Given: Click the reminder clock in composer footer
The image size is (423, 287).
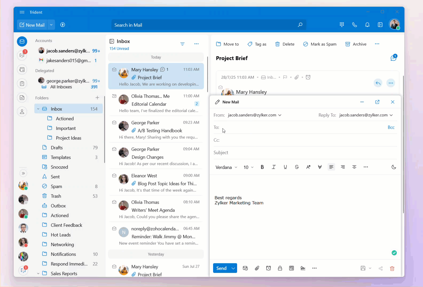Looking at the screenshot, I should coord(268,268).
